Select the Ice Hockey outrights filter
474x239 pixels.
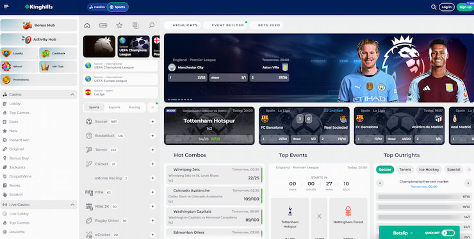429,170
